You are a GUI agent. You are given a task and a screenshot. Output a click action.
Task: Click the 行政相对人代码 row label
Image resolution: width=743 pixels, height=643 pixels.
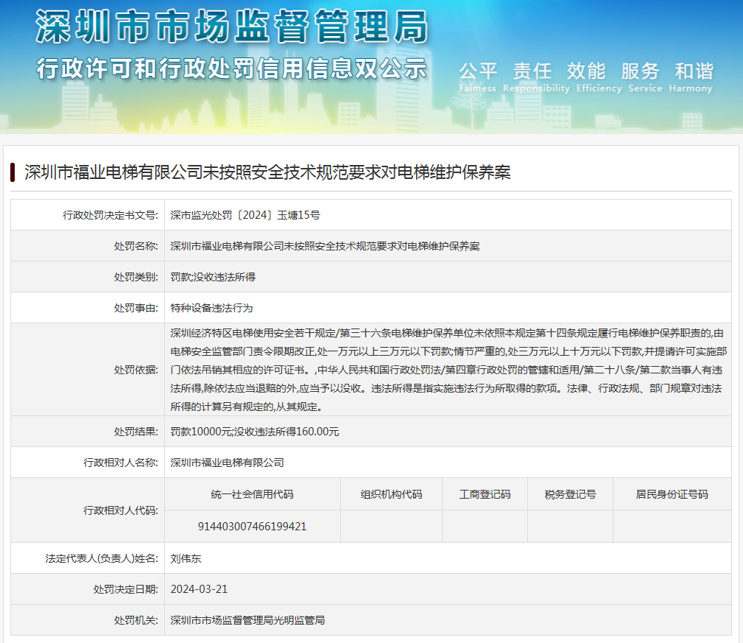point(121,510)
